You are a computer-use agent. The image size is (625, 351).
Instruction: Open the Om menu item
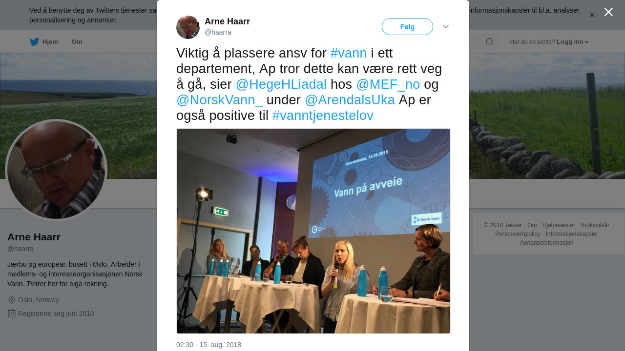pyautogui.click(x=77, y=42)
